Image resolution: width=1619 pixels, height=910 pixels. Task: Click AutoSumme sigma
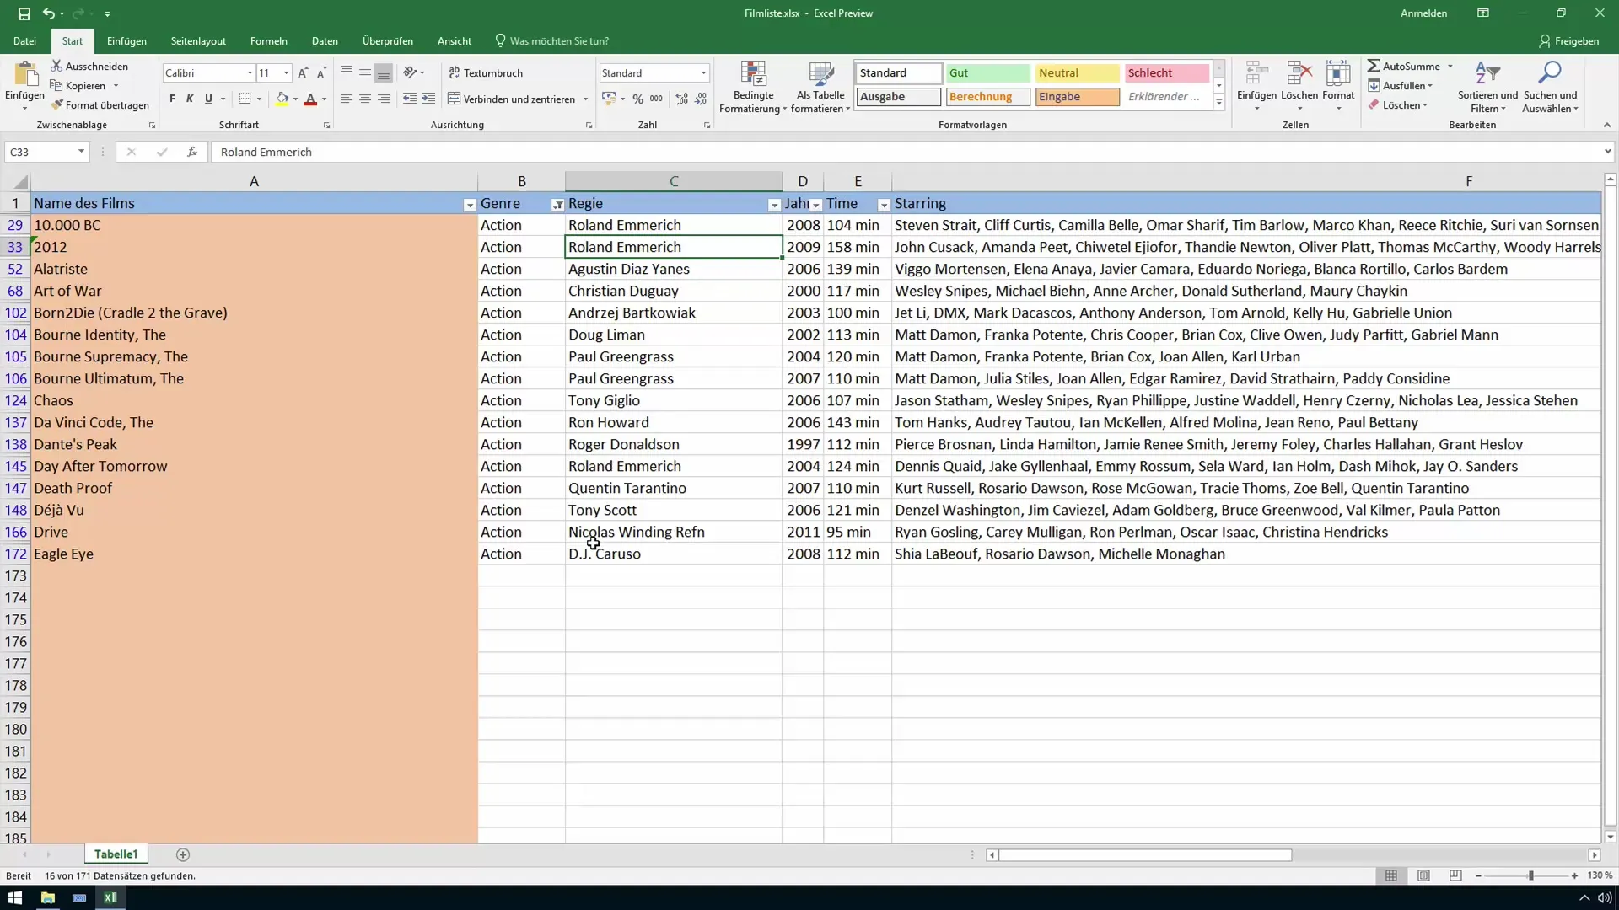1403,66
